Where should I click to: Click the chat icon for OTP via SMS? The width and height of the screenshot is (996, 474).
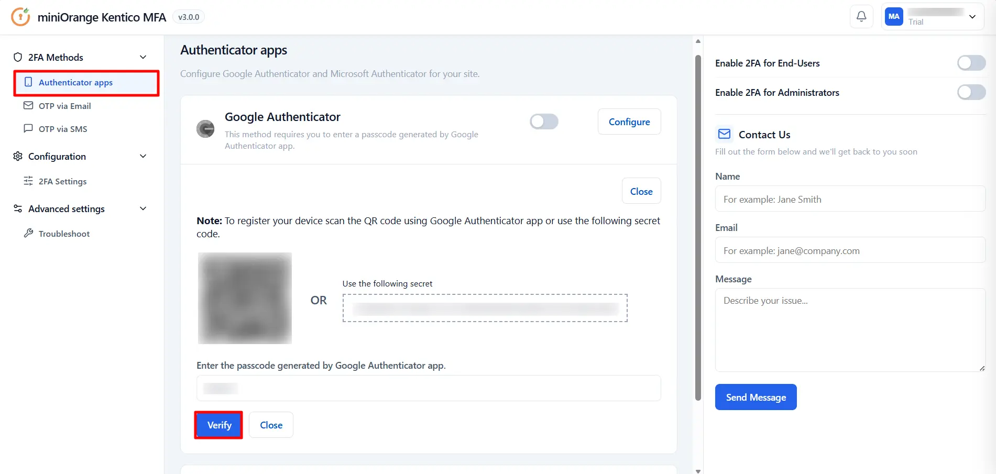coord(28,128)
